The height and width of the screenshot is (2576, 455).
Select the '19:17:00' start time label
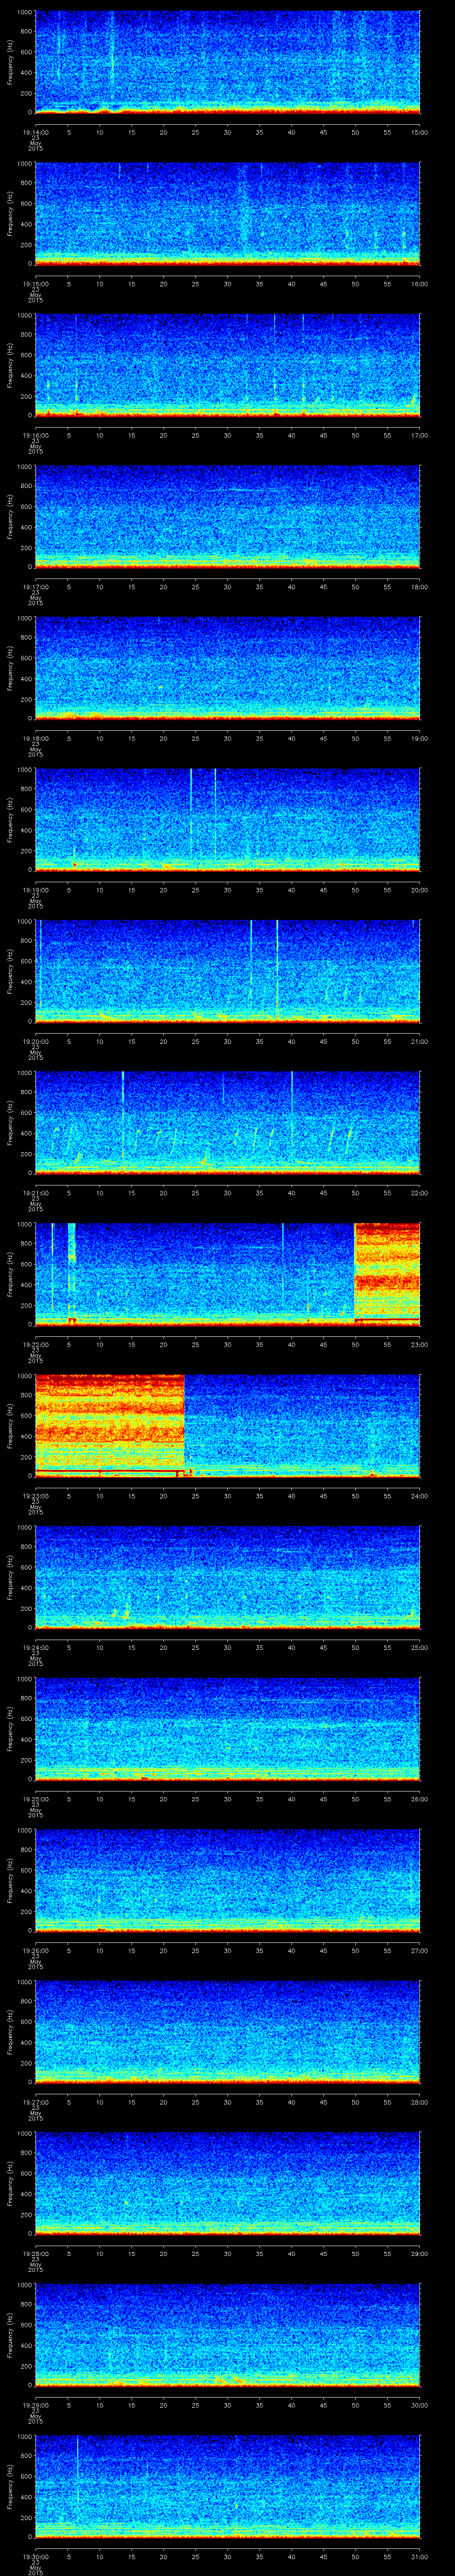point(35,587)
